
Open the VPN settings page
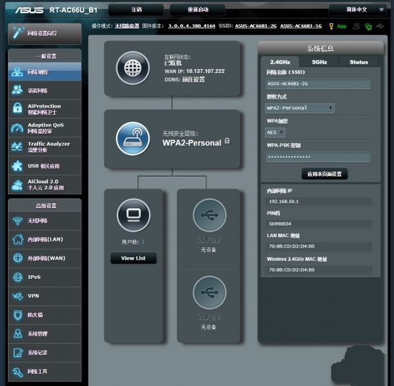point(34,296)
